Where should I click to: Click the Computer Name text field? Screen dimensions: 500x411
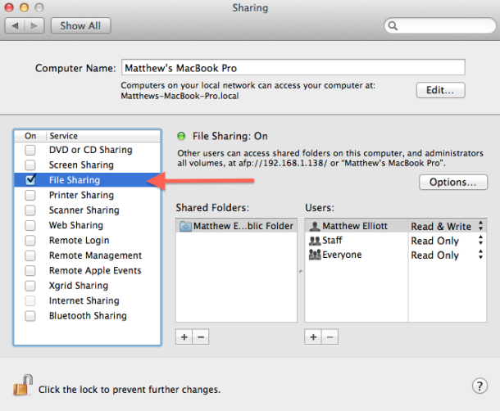tap(293, 67)
